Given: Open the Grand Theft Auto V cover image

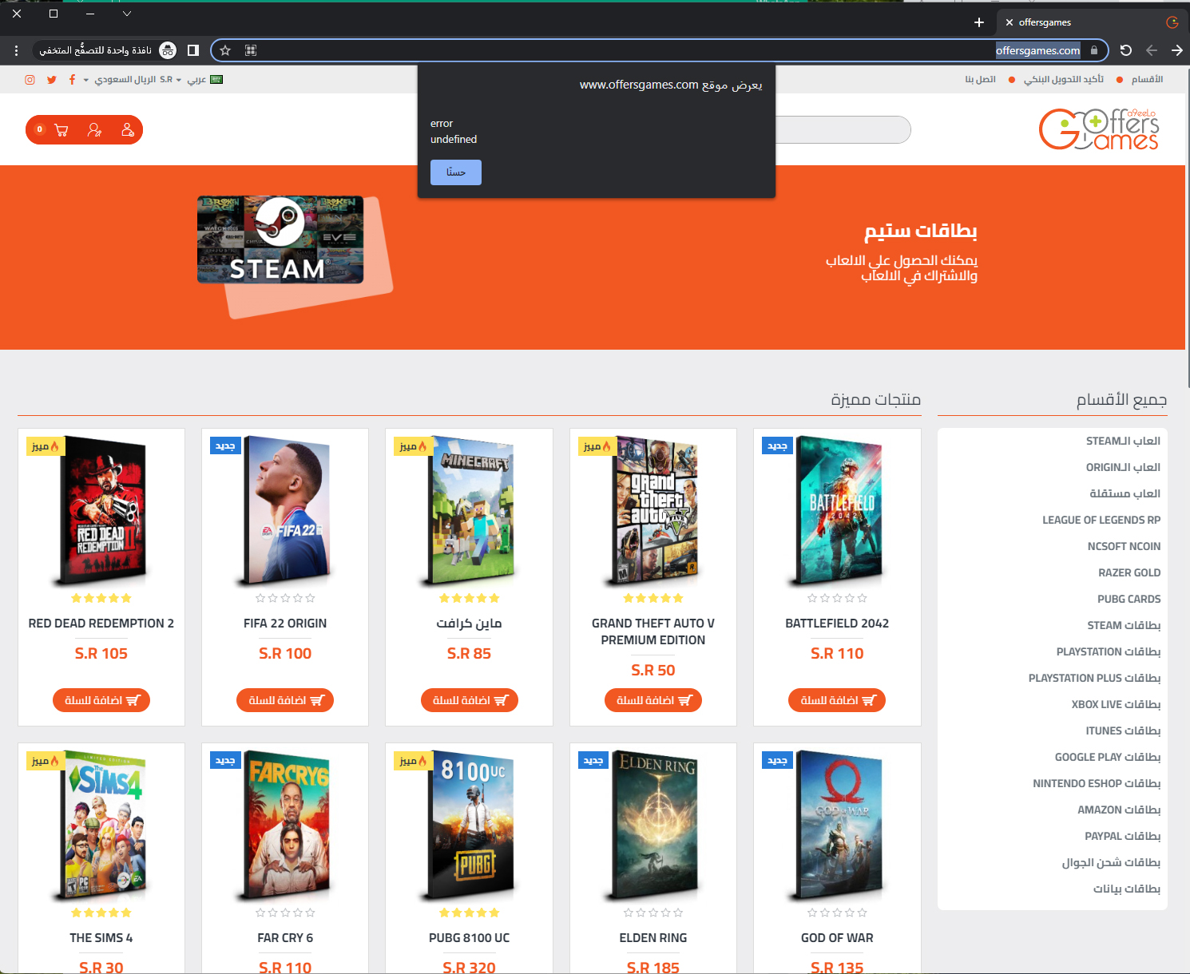Looking at the screenshot, I should [x=653, y=509].
